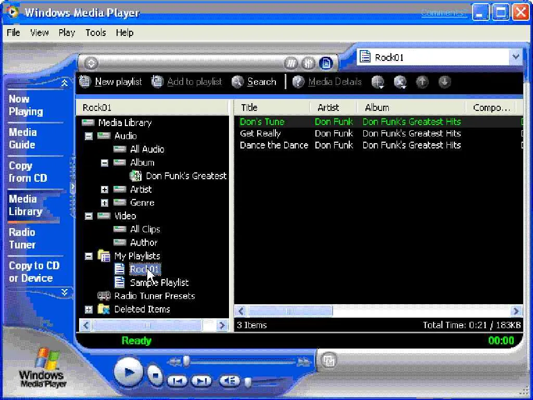Select the Dance the Dance track

tap(274, 145)
